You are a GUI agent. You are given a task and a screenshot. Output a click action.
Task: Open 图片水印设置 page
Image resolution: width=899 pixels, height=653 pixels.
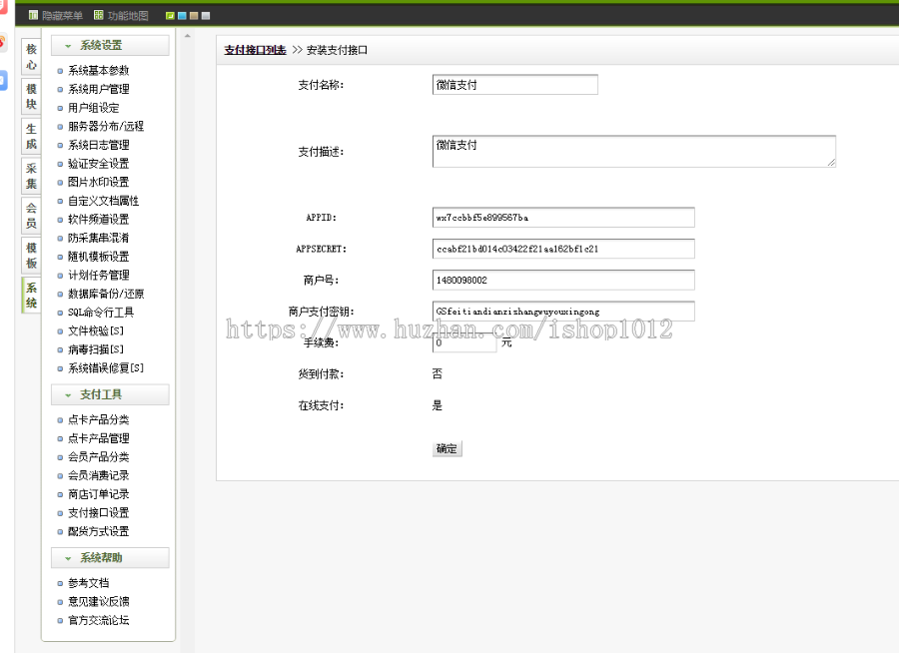point(99,182)
